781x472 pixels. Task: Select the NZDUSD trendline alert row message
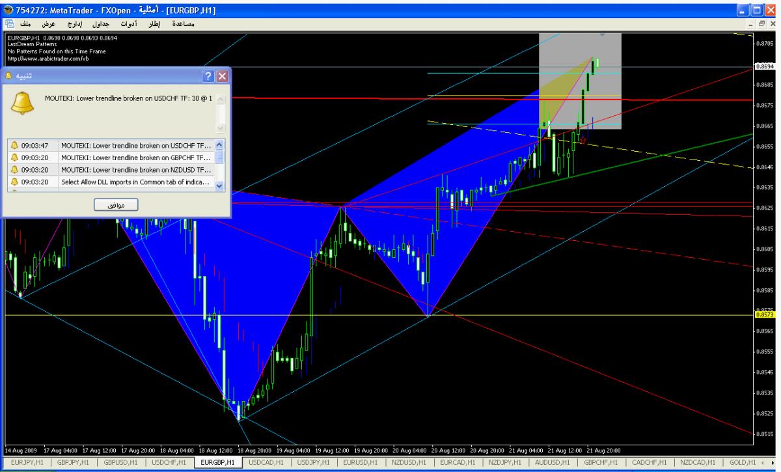[136, 169]
